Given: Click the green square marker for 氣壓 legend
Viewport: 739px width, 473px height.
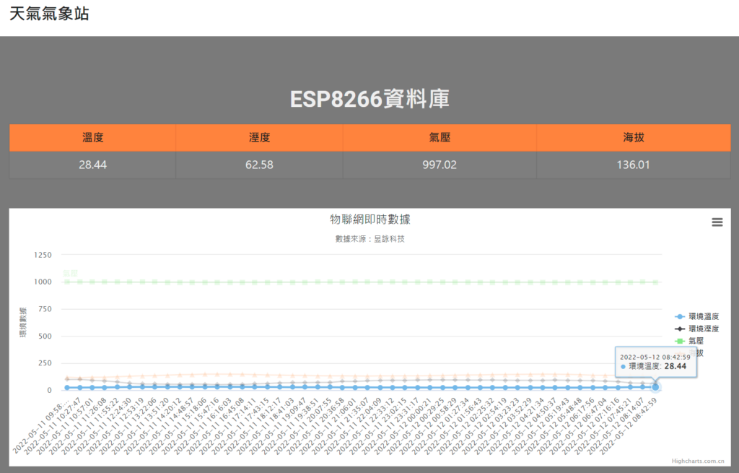Looking at the screenshot, I should pos(679,340).
